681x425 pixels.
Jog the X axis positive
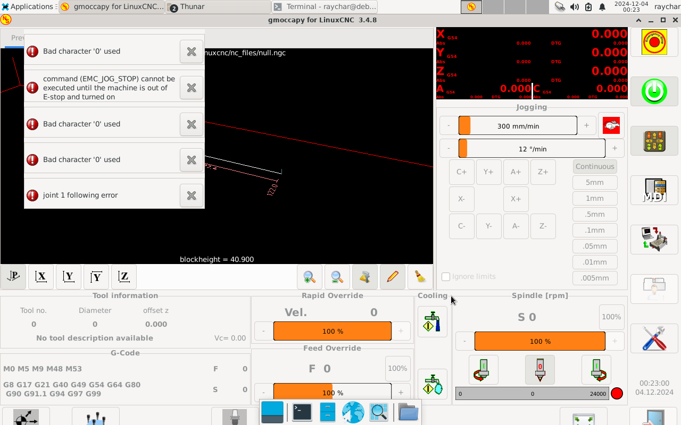coord(516,199)
